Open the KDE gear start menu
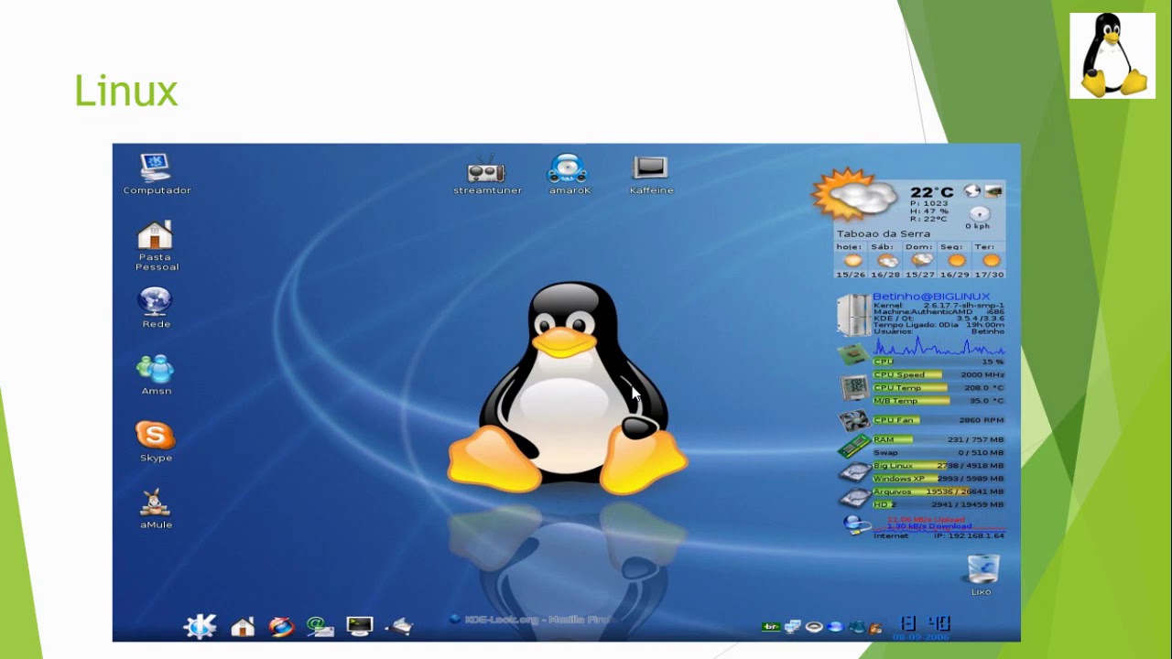The width and height of the screenshot is (1172, 659). pyautogui.click(x=201, y=626)
